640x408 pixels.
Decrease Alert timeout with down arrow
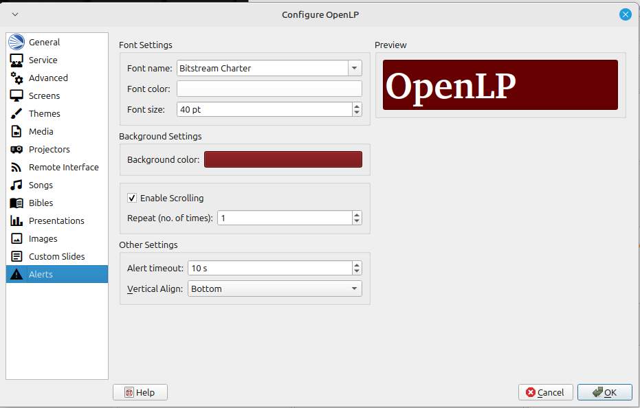(x=356, y=271)
